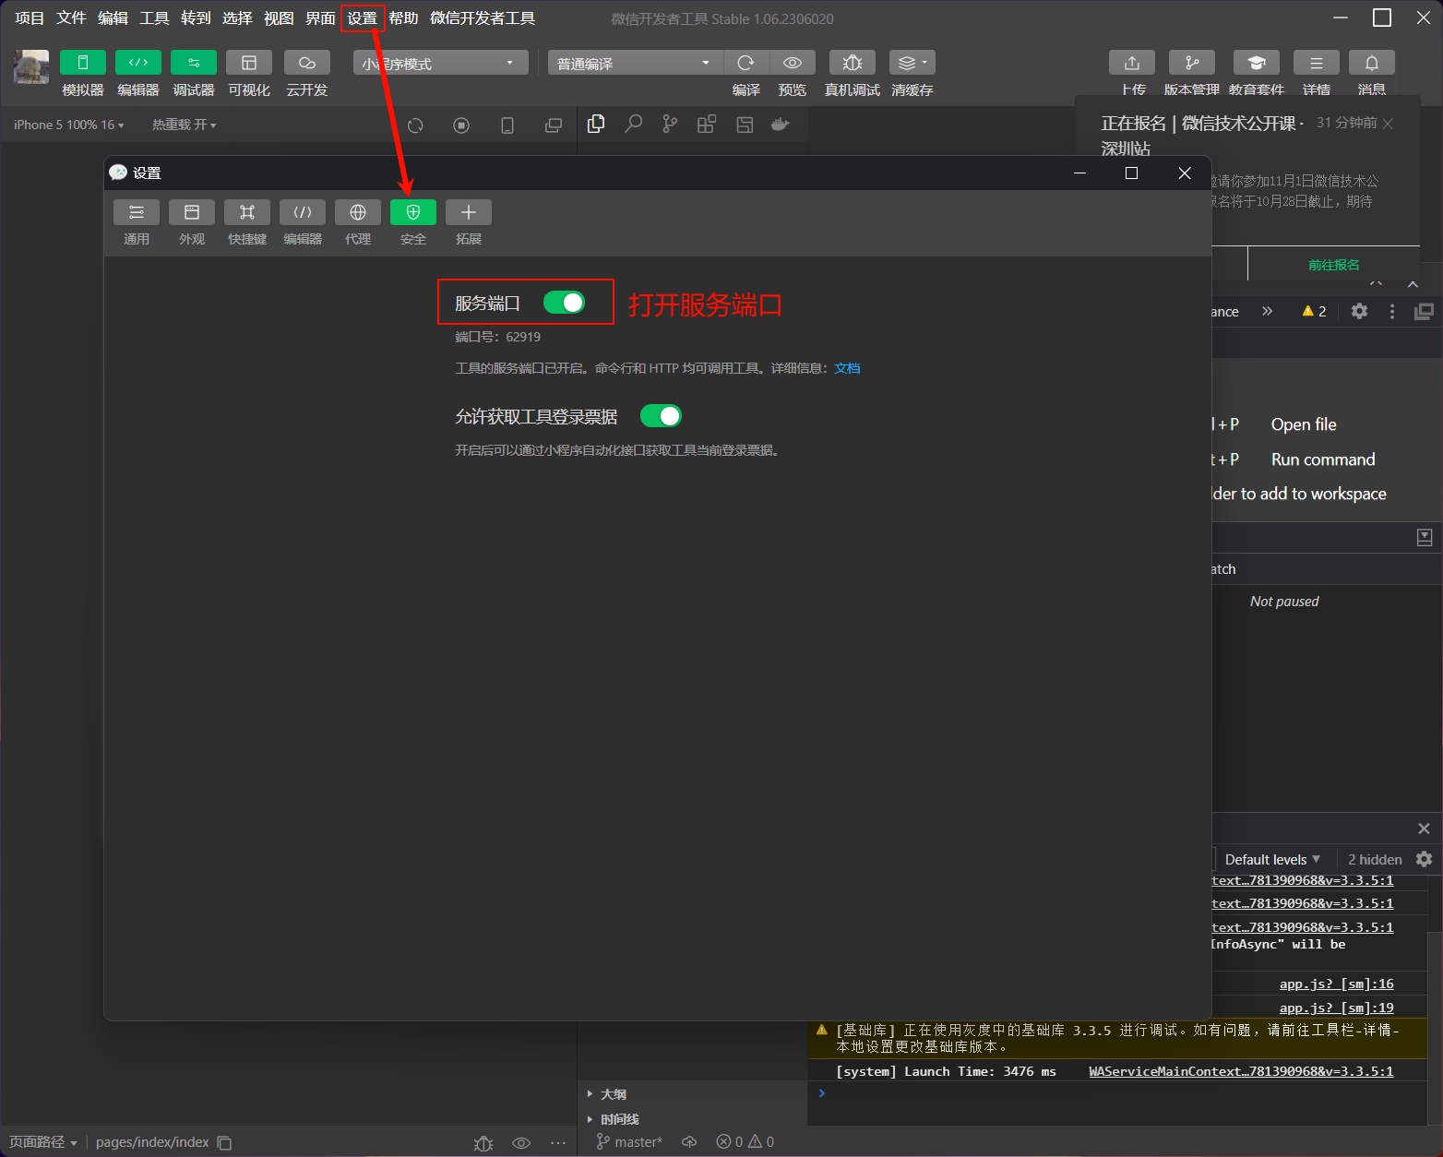The height and width of the screenshot is (1157, 1443).
Task: Click the 上传 upload icon
Action: (1132, 63)
